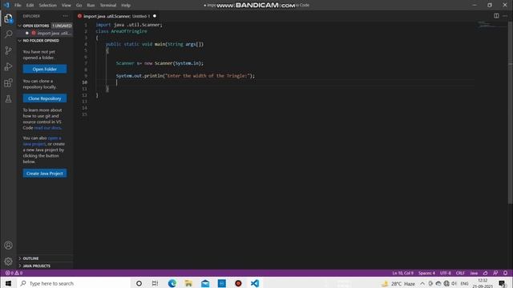
Task: Open Windows Start menu
Action: (8, 283)
